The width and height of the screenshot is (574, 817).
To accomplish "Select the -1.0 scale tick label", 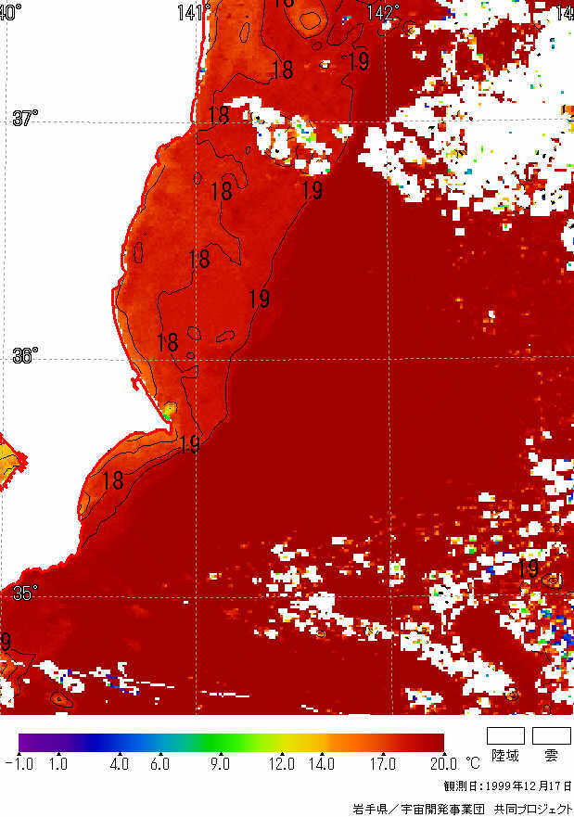I will tap(19, 764).
